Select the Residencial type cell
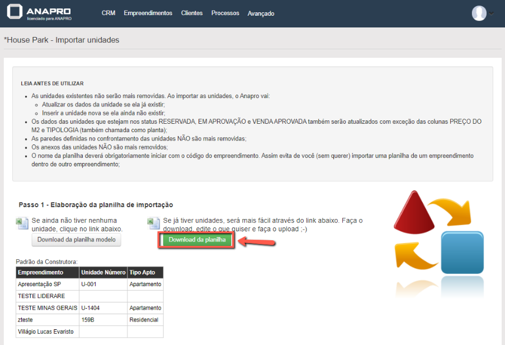 pyautogui.click(x=145, y=320)
